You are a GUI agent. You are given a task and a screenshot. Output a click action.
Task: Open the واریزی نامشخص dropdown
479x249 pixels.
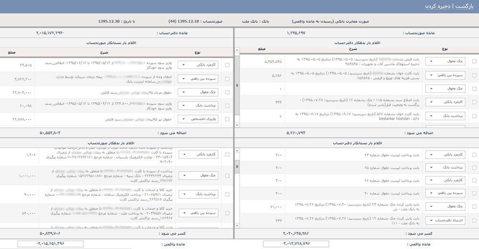198,119
